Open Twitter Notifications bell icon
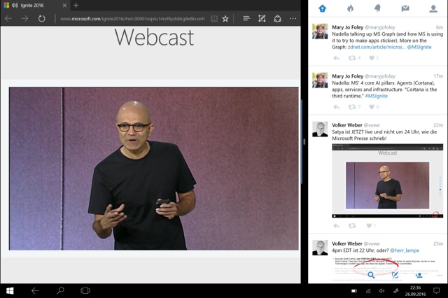Image resolution: width=448 pixels, height=298 pixels. (377, 8)
